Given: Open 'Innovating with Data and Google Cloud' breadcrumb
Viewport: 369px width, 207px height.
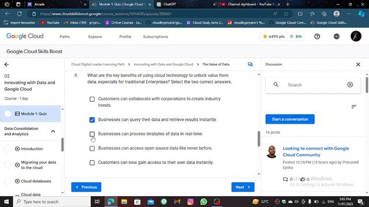Looking at the screenshot, I should click(x=163, y=64).
